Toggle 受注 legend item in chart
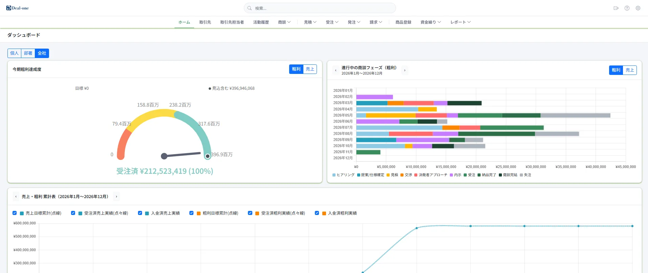The height and width of the screenshot is (273, 648). [x=469, y=175]
